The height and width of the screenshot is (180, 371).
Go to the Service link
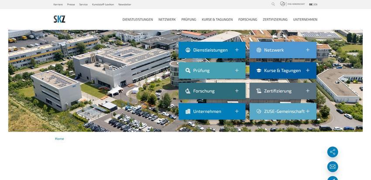coord(83,4)
